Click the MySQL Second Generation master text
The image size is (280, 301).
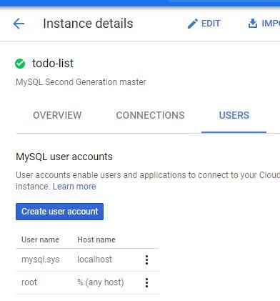pos(81,82)
